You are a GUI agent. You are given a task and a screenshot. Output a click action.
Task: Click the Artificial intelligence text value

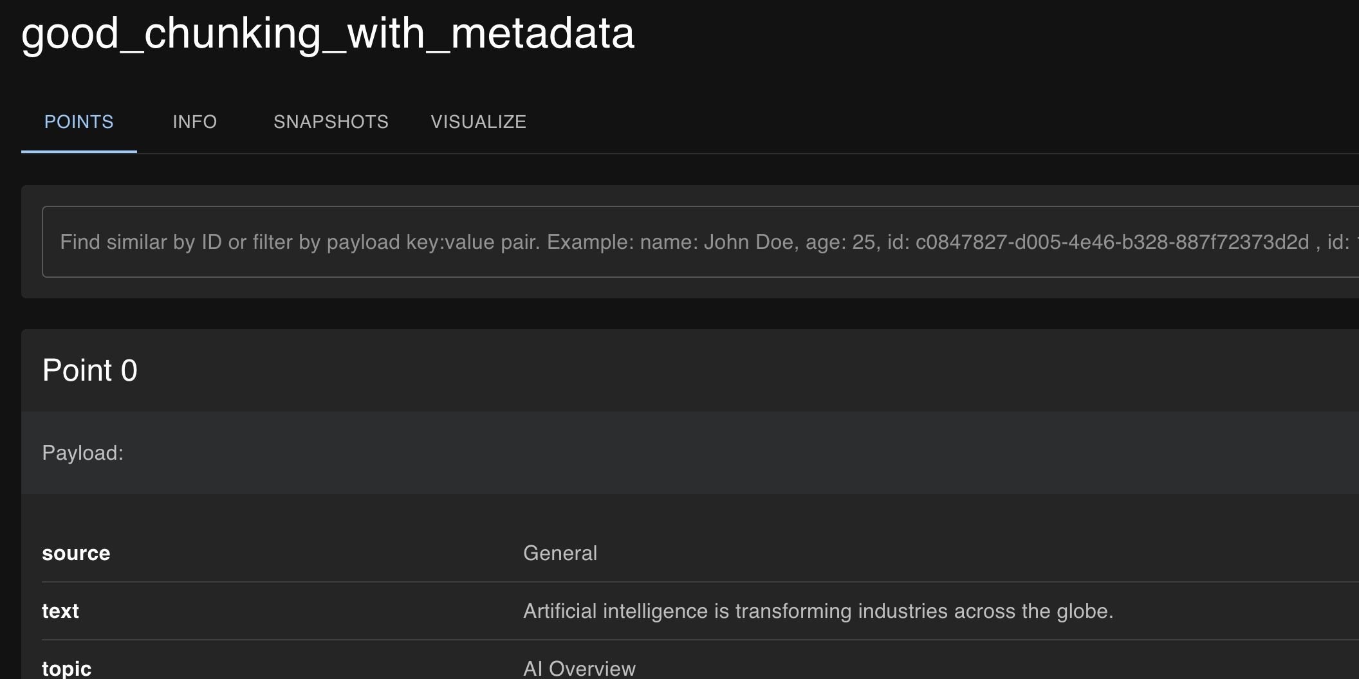tap(818, 611)
